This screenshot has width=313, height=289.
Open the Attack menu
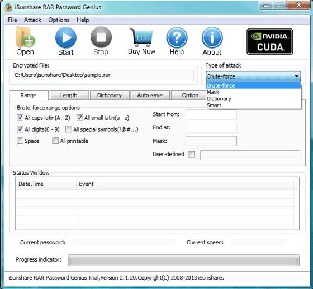coord(32,20)
